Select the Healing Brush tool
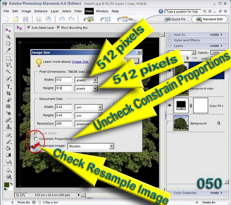Image resolution: width=231 pixels, height=205 pixels. (x=8, y=120)
